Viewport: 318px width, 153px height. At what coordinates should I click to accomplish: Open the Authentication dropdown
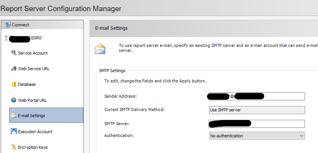257,135
